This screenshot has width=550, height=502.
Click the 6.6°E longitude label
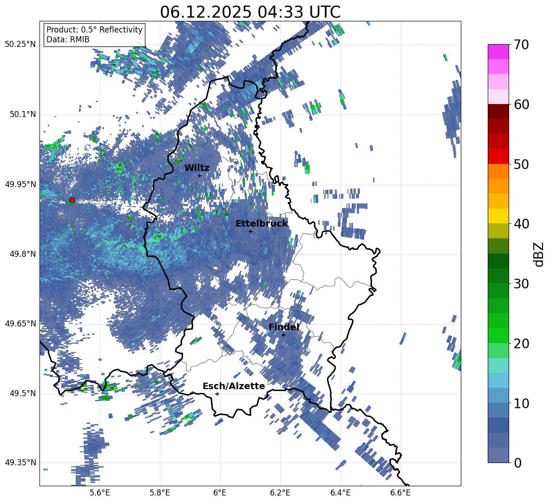coord(400,493)
